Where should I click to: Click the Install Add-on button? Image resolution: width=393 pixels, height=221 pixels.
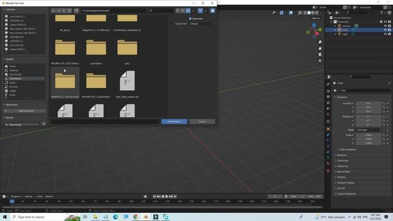[174, 122]
